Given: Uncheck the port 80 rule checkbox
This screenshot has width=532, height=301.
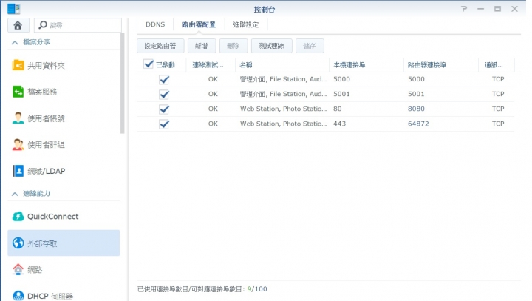Looking at the screenshot, I should click(164, 109).
